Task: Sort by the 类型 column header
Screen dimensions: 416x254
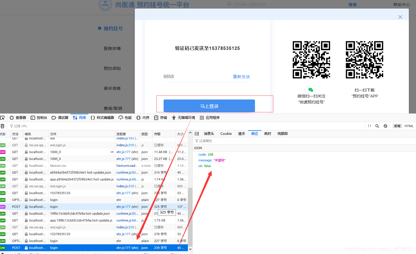Action: point(146,134)
